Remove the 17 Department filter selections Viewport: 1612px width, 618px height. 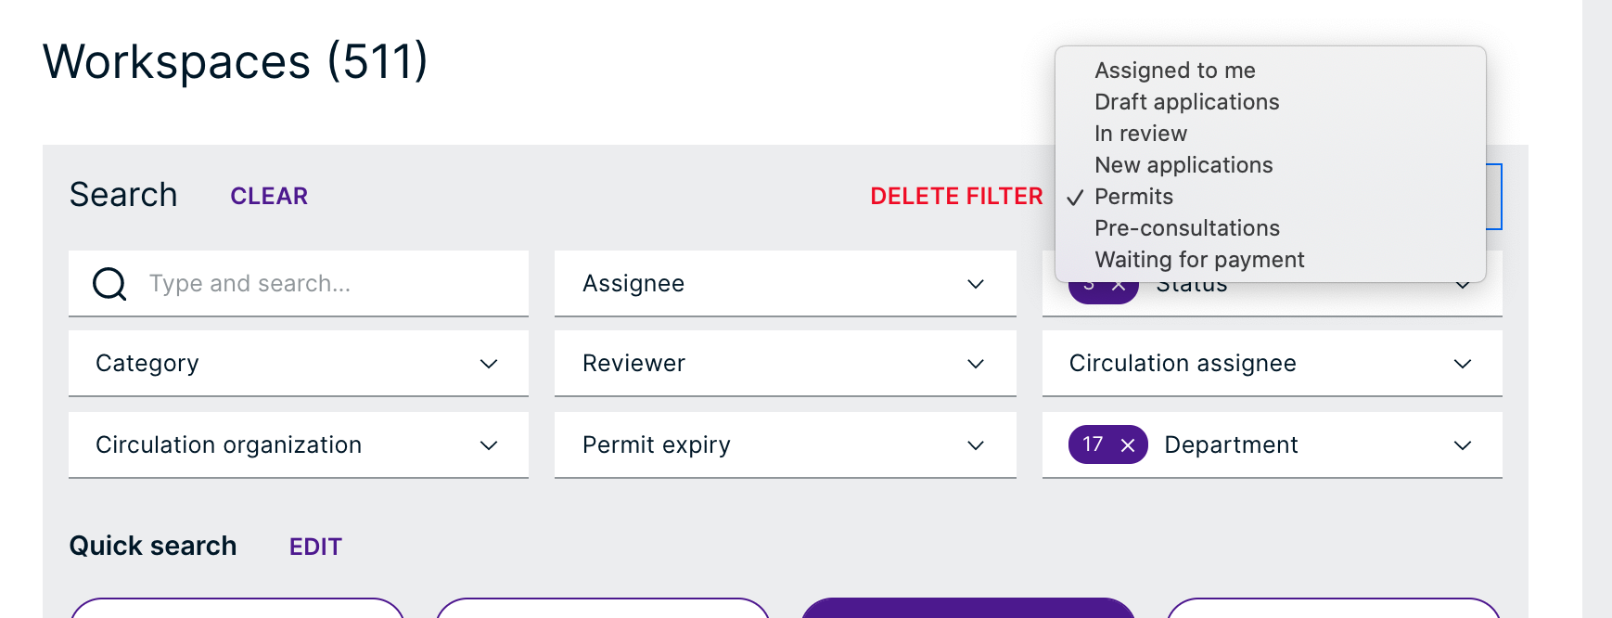[1128, 445]
